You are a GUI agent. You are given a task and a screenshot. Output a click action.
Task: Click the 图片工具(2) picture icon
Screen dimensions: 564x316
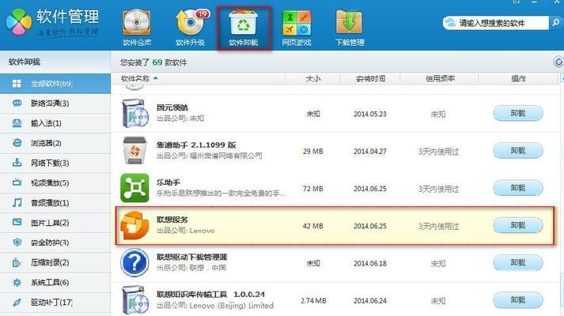(x=17, y=222)
